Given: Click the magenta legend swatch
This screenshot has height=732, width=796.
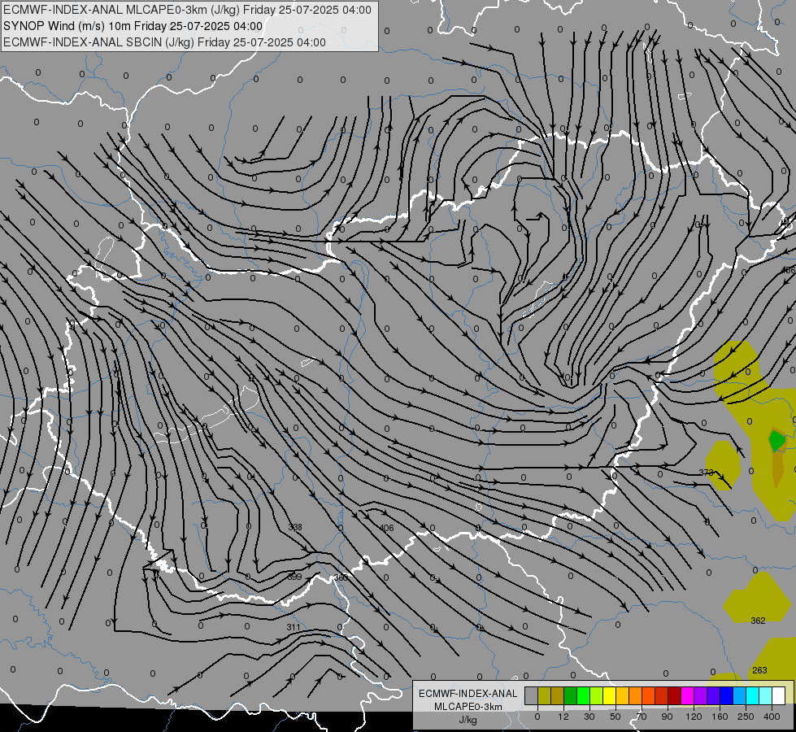Looking at the screenshot, I should (688, 696).
